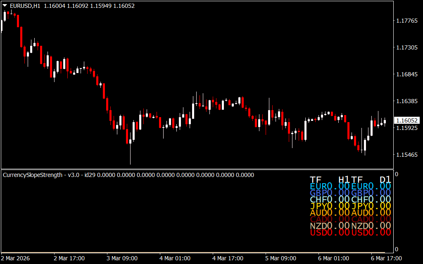Click the 1.15465 price axis level
This screenshot has width=423, height=264.
[407, 155]
